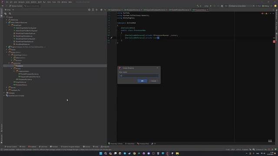278x156 pixels.
Task: Click the Assembly-CSharp breadcrumb
Action: click(x=116, y=143)
